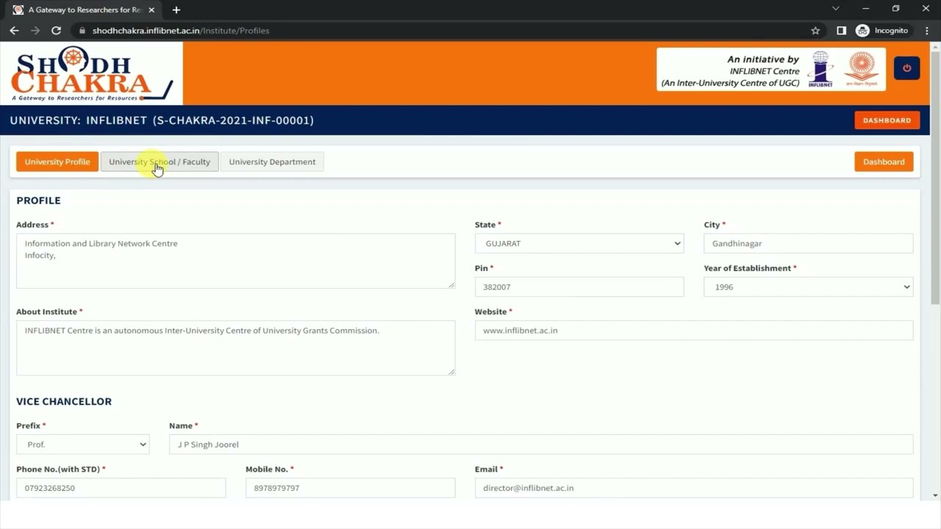Click the browser address bar URL

[x=181, y=31]
